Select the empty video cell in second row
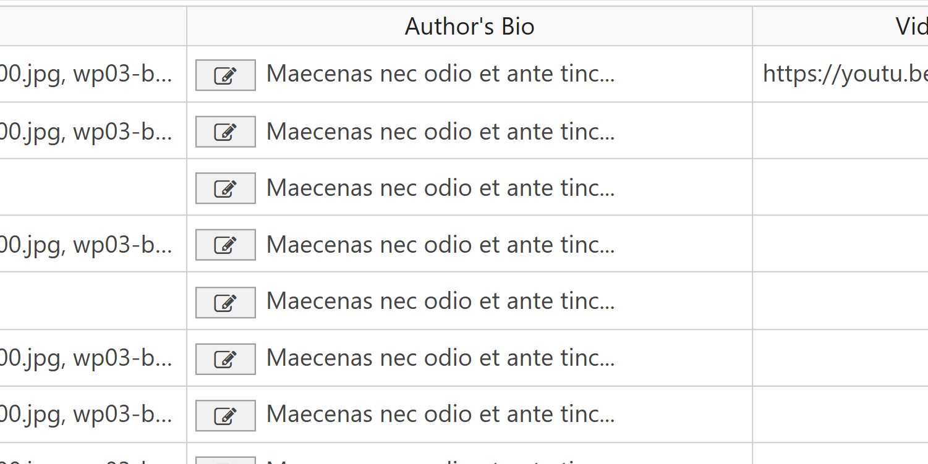This screenshot has height=464, width=928. coord(841,131)
